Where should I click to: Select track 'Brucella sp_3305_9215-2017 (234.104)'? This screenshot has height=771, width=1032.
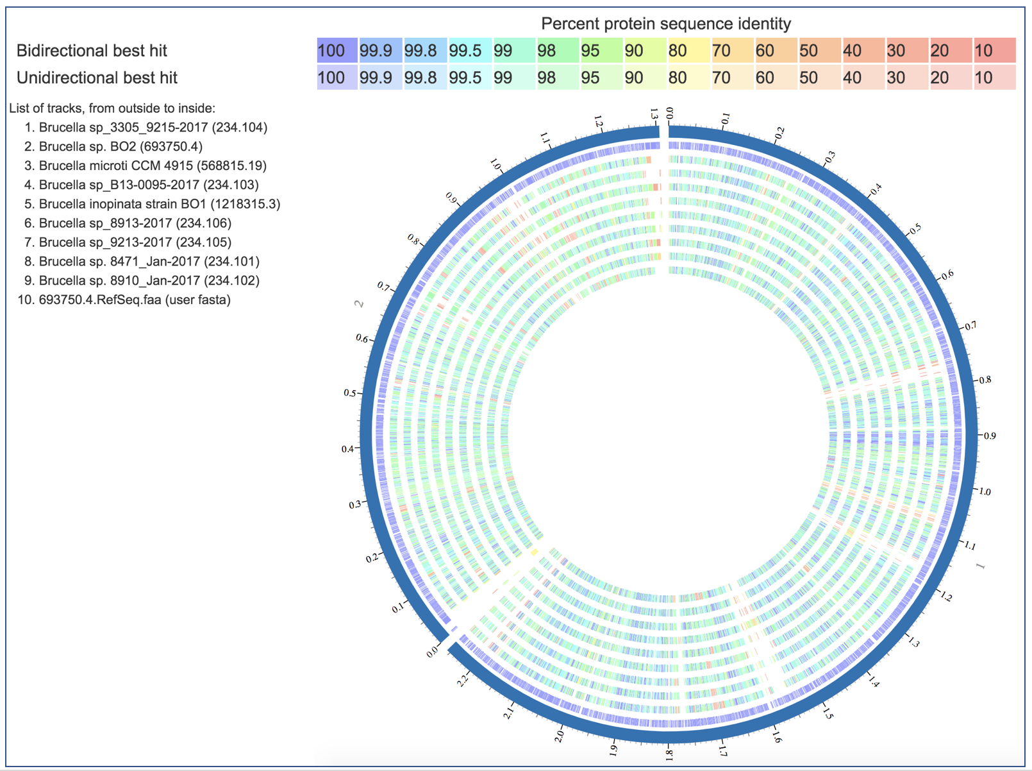(x=153, y=127)
